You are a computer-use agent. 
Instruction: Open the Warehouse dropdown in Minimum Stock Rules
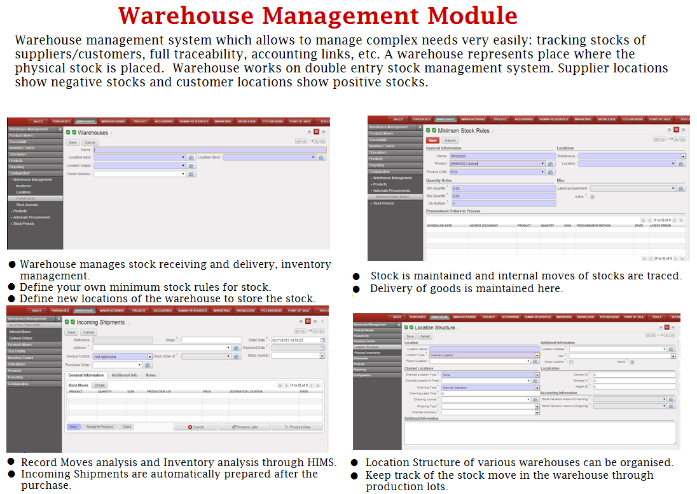(684, 156)
